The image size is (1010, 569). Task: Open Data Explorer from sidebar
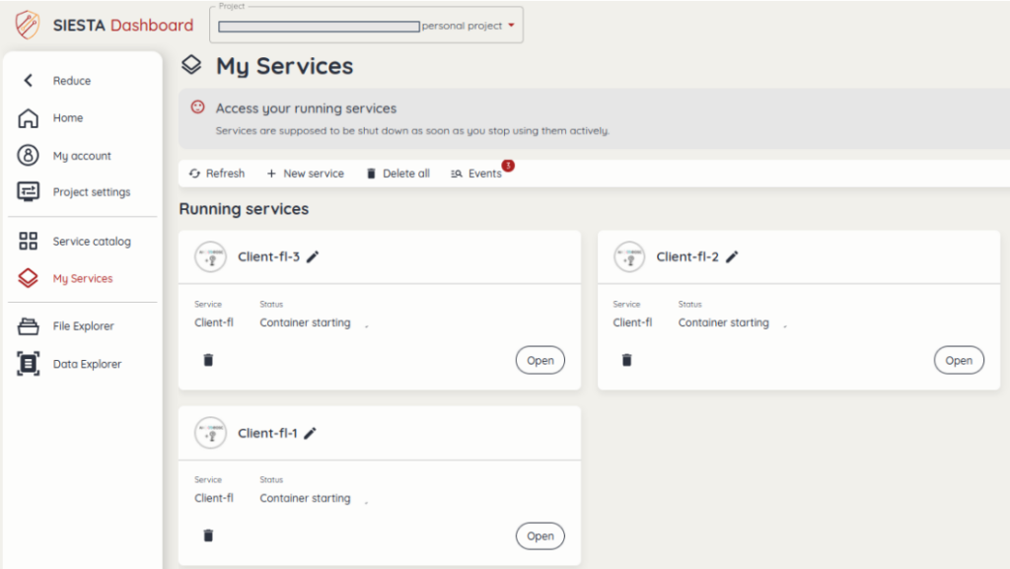[87, 364]
